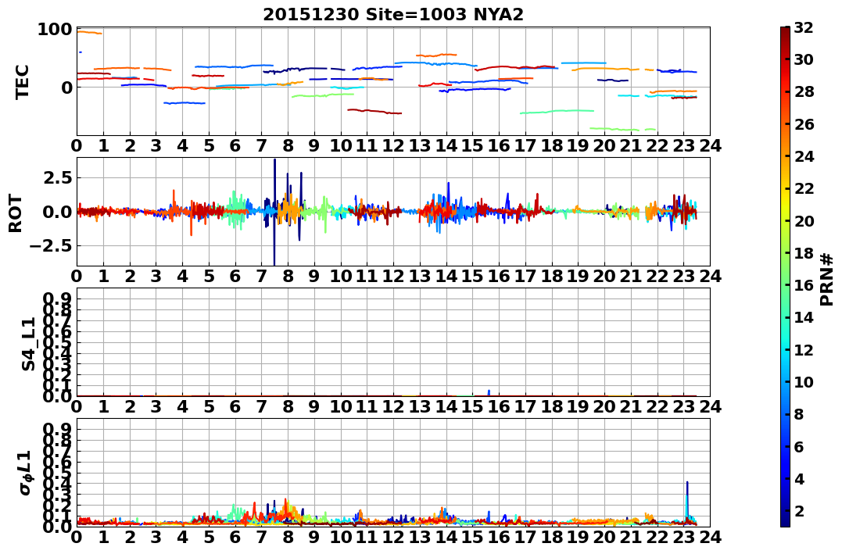Screen dimensions: 842x554
Task: Click hour 18 tick under ROT panel
Action: 551,277
